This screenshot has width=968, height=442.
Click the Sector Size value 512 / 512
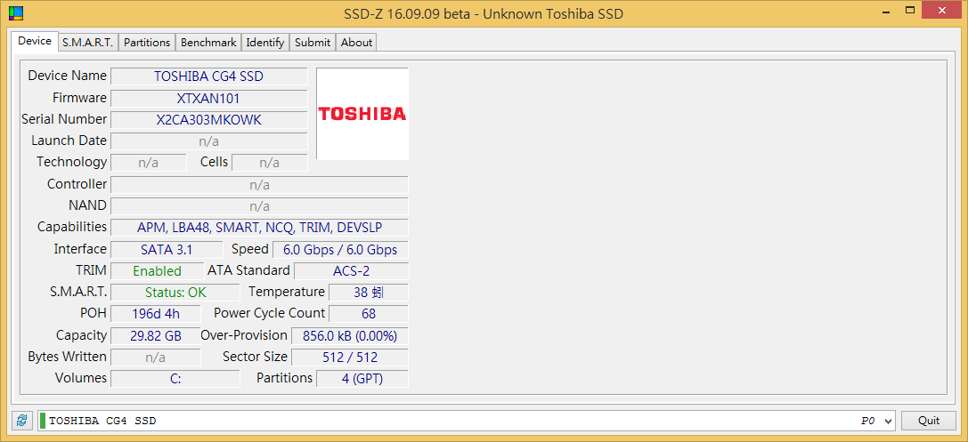coord(349,358)
